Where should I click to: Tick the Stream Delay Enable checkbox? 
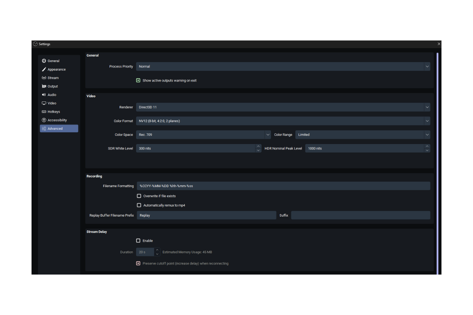point(138,241)
